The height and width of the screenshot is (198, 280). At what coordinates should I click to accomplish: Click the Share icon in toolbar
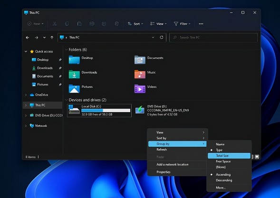click(104, 24)
